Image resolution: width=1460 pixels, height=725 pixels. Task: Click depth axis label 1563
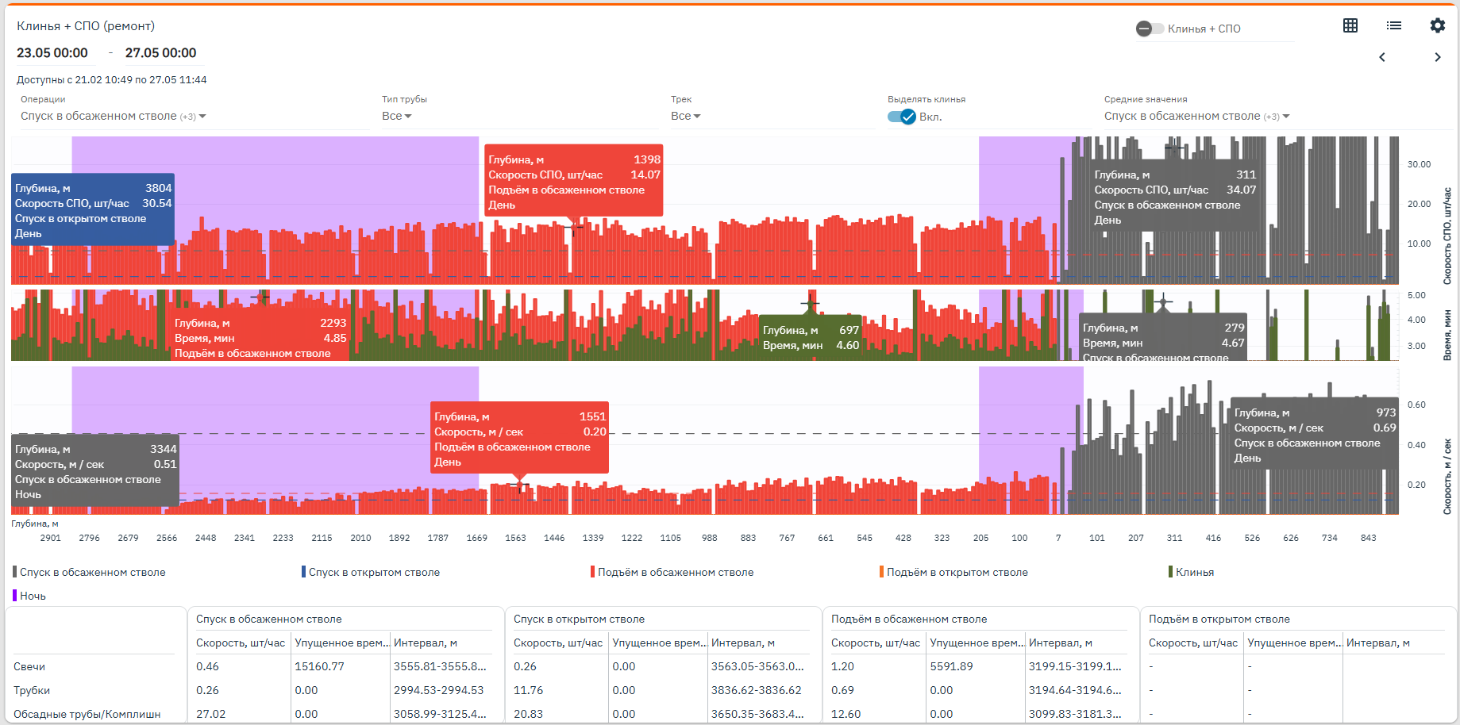(x=516, y=538)
